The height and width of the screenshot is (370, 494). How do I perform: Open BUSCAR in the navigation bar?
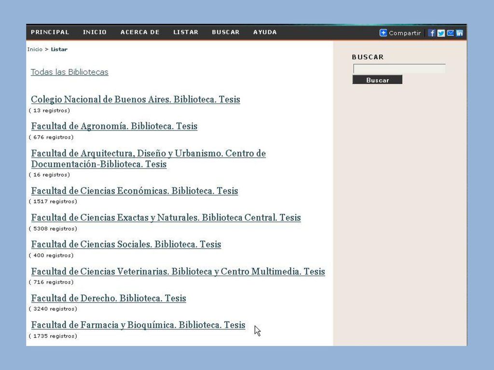pyautogui.click(x=226, y=32)
